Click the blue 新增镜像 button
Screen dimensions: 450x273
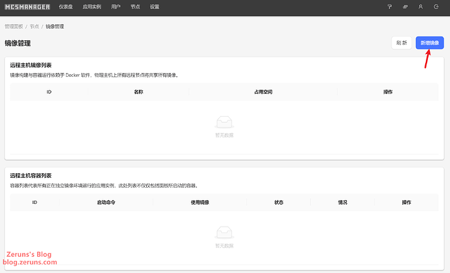[429, 42]
